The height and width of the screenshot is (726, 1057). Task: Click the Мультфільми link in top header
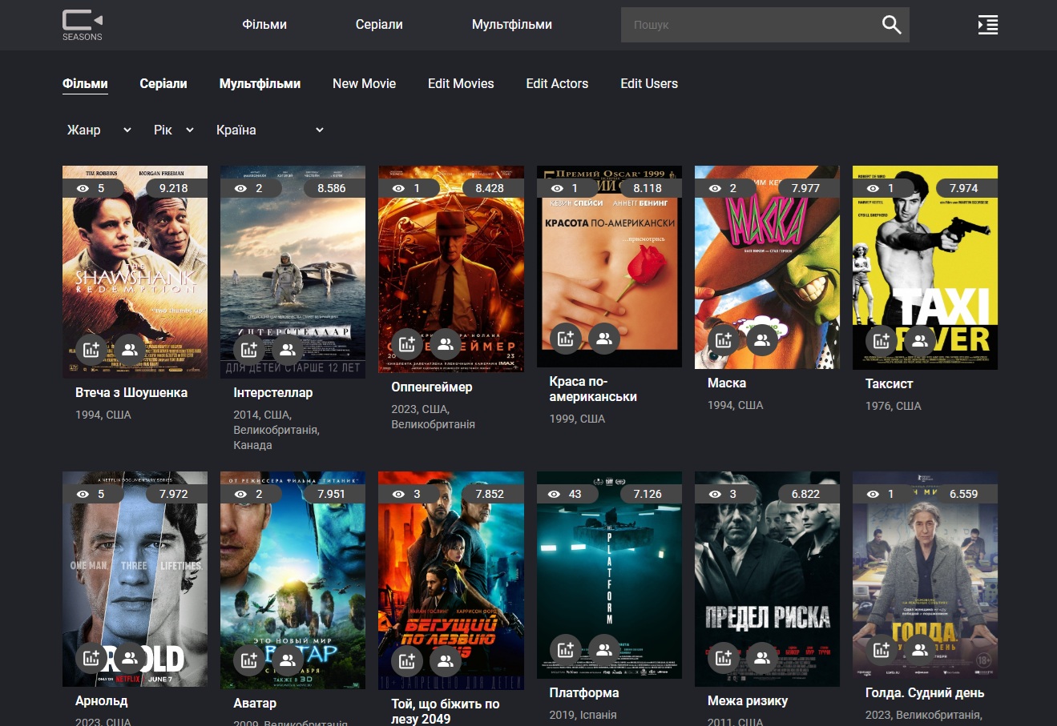tap(511, 25)
